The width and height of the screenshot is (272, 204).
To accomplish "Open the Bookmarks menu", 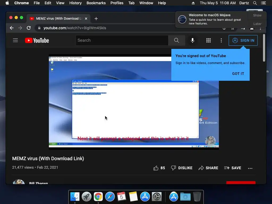I will point(96,3).
